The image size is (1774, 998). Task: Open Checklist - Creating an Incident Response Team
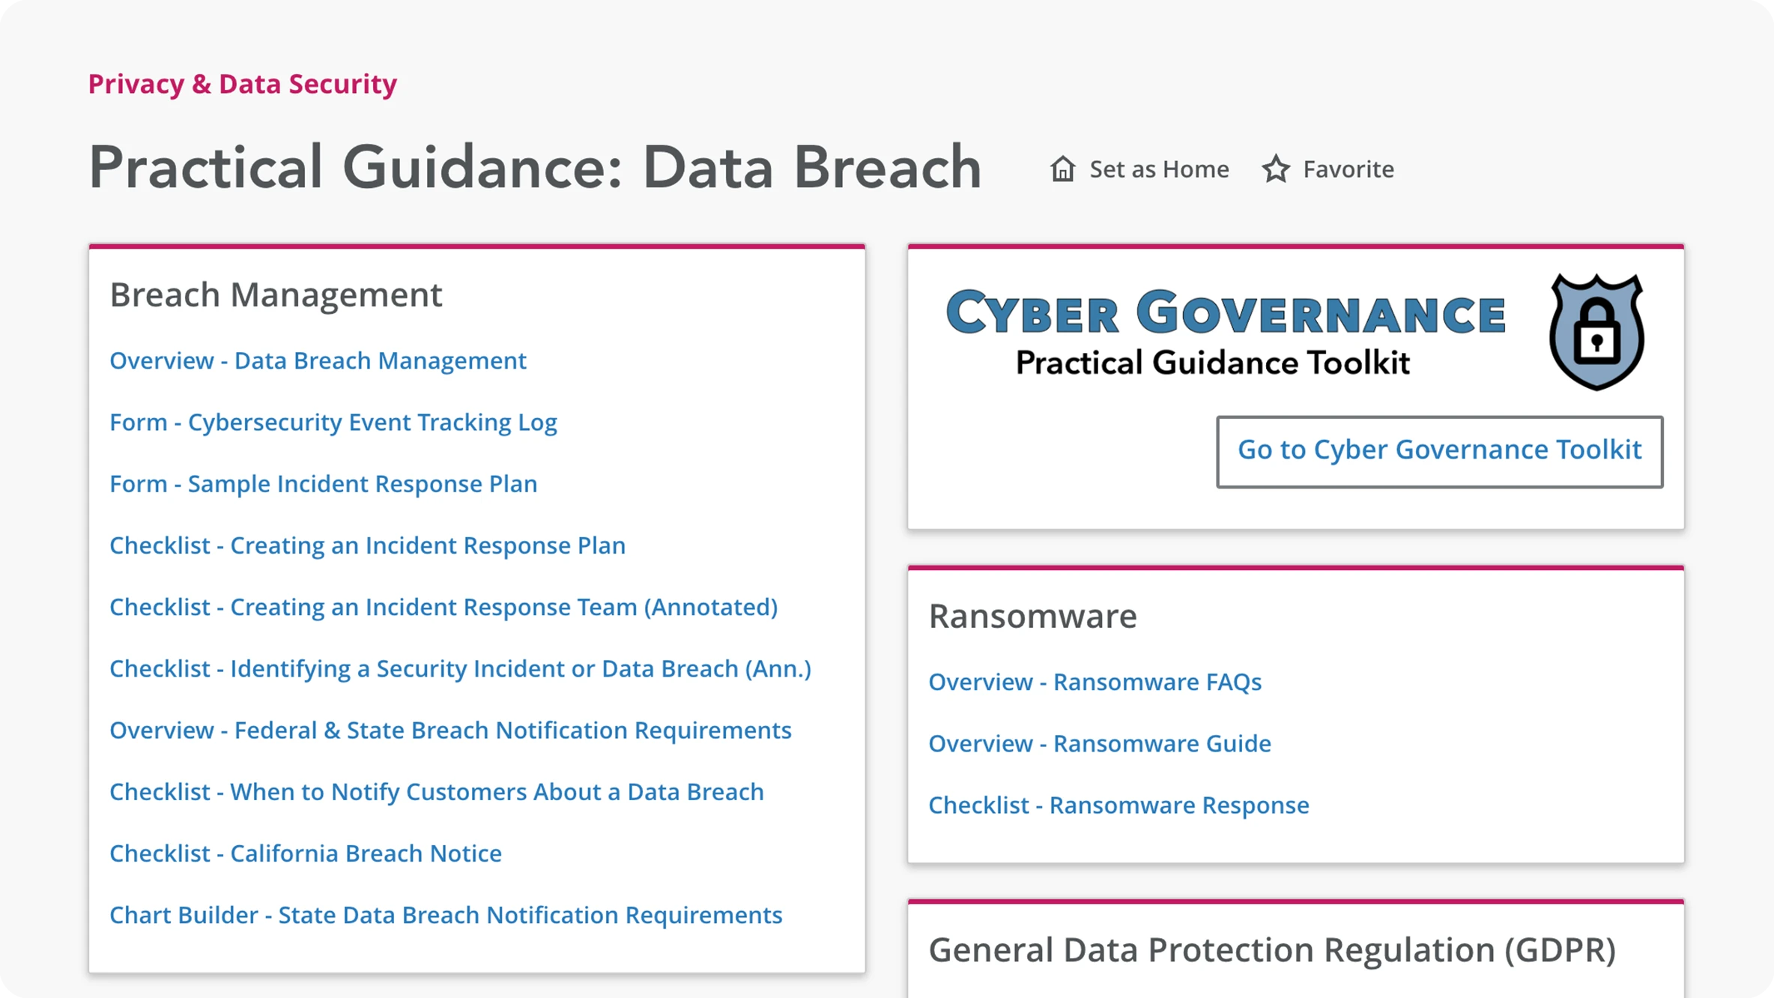point(443,607)
